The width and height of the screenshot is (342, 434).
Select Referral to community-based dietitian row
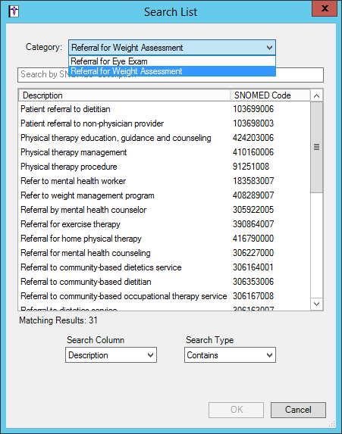[x=165, y=282]
